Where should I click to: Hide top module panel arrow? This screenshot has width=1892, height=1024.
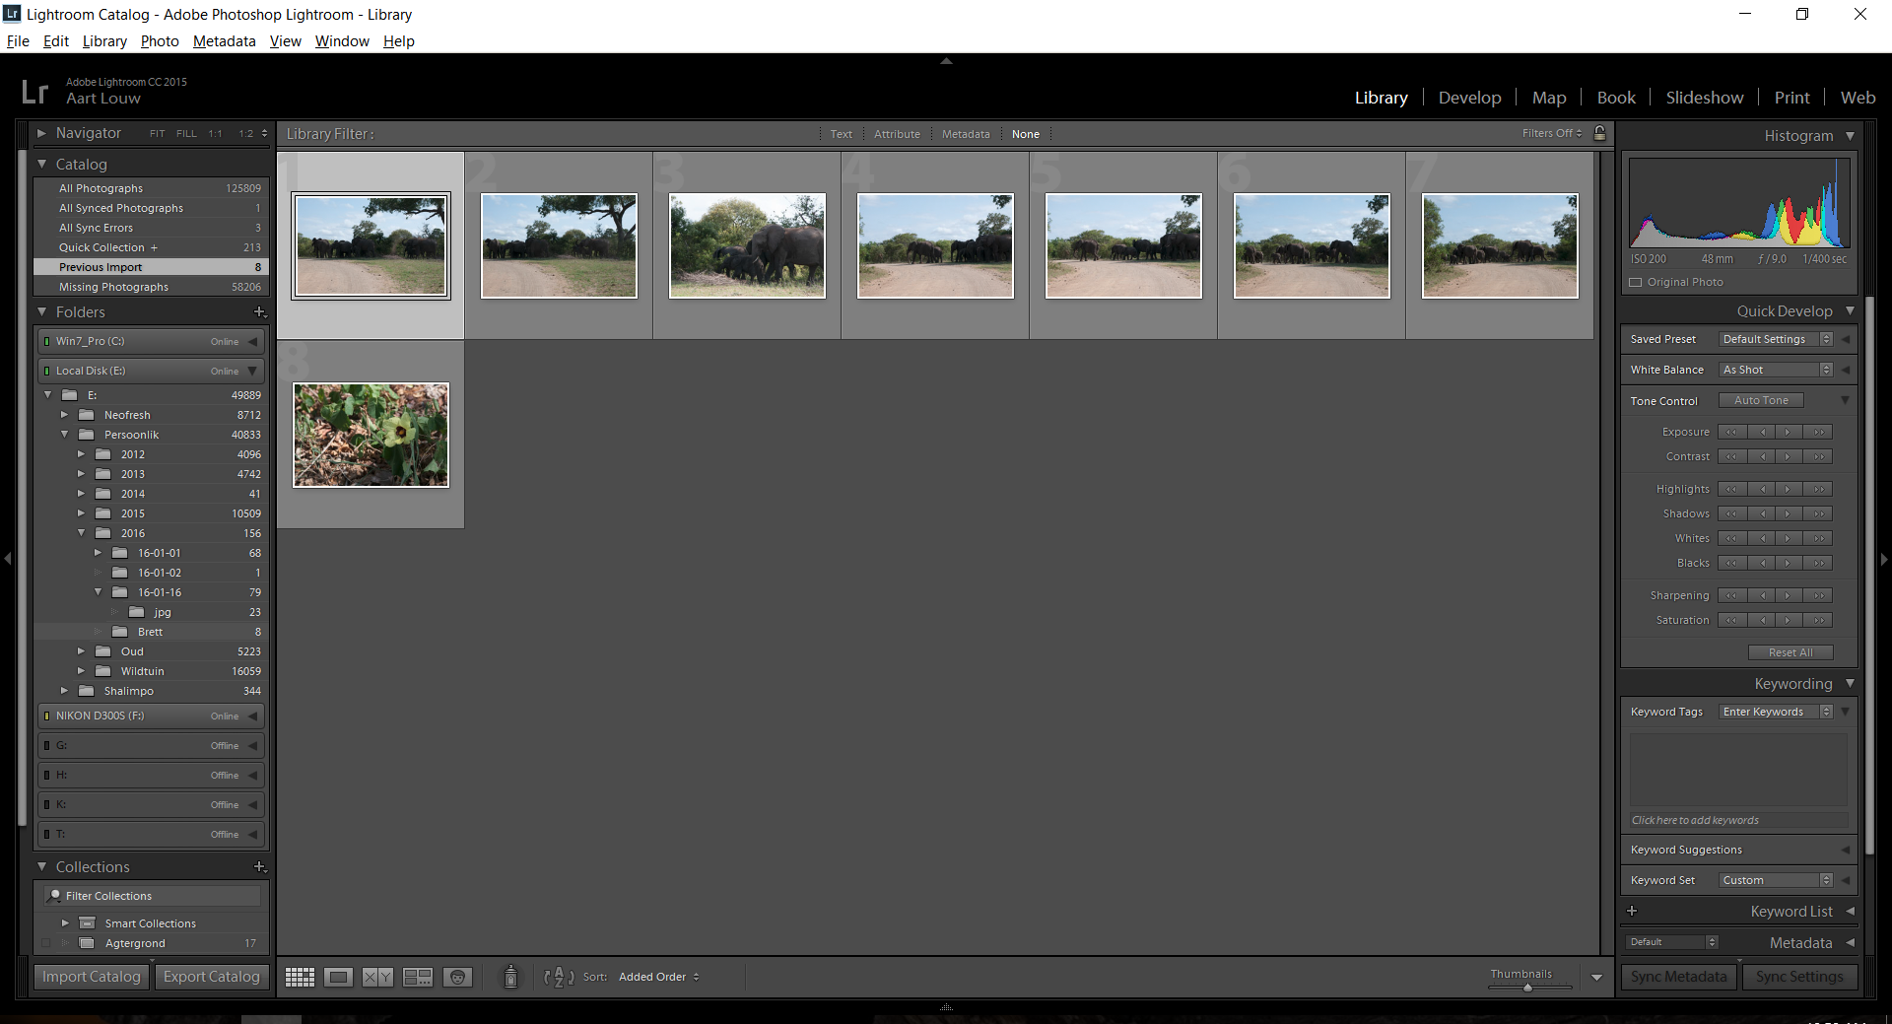(x=946, y=61)
